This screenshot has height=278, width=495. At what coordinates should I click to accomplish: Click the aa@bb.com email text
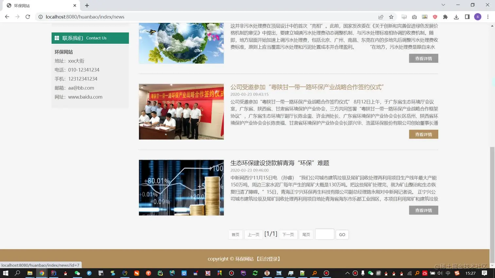[81, 88]
